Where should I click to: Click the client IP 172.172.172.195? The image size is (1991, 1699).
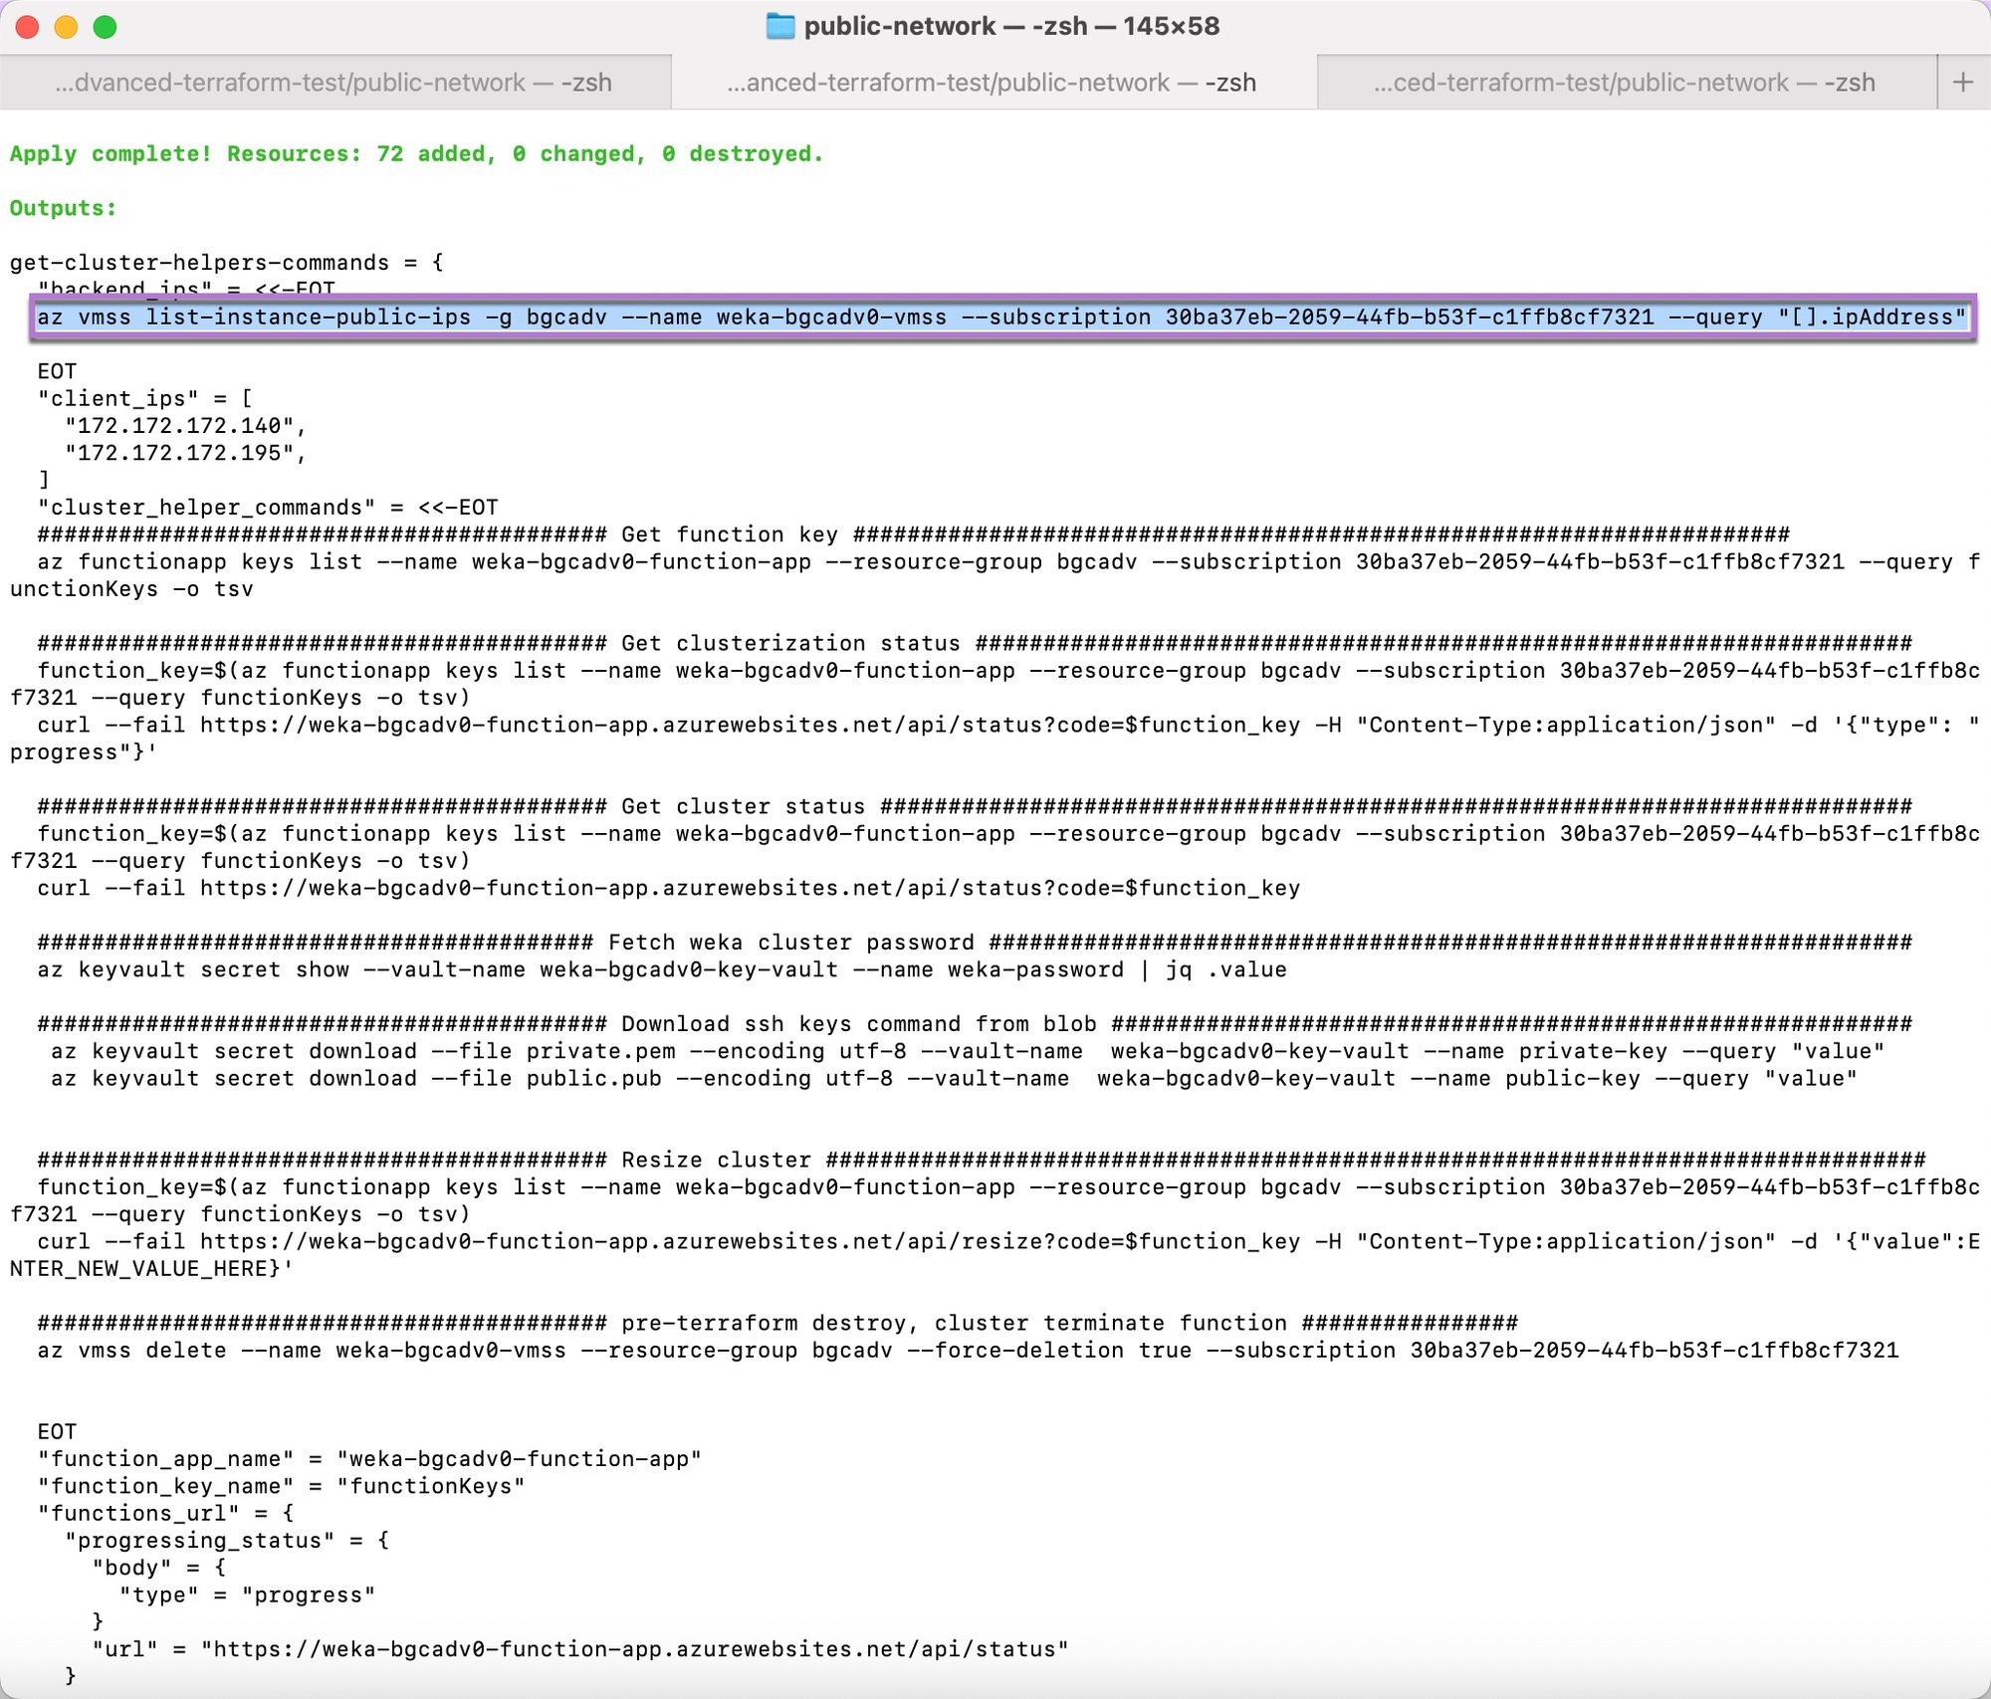[x=179, y=453]
